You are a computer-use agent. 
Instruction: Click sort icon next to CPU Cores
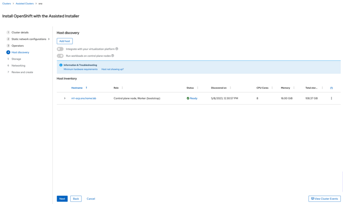pos(272,88)
